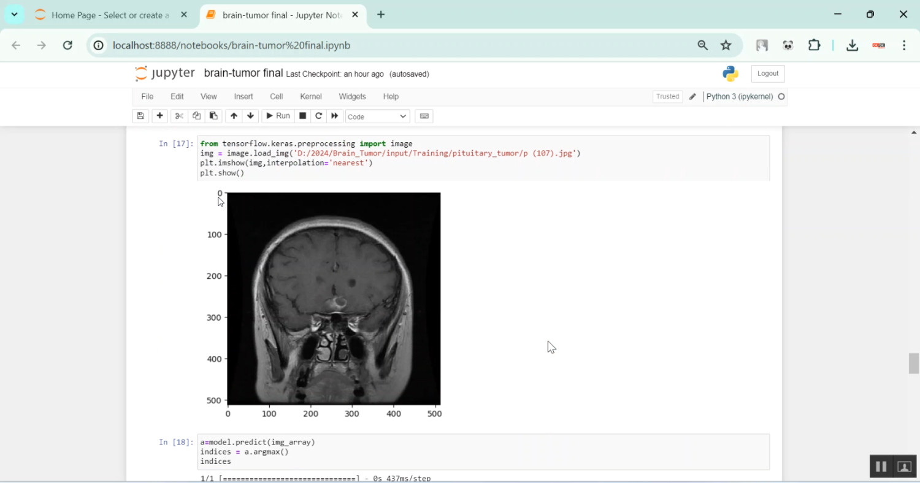The width and height of the screenshot is (920, 483).
Task: Cut selected cells with scissors icon
Action: pyautogui.click(x=179, y=116)
